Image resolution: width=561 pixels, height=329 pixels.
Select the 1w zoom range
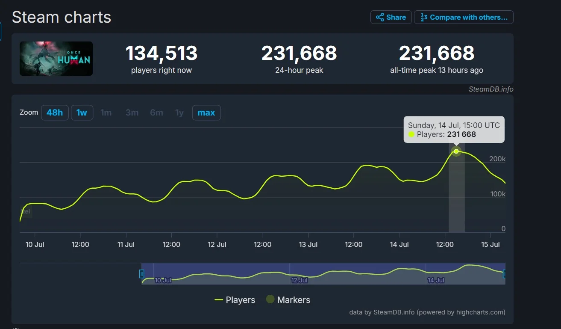click(x=82, y=113)
